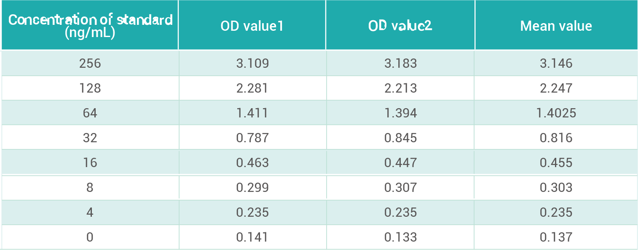Viewport: 638px width, 250px height.
Task: Select the "Mean value" column header
Action: [x=556, y=26]
